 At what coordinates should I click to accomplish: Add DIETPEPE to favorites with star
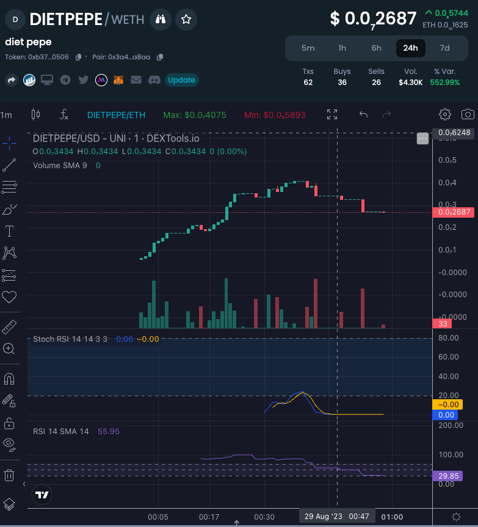186,20
